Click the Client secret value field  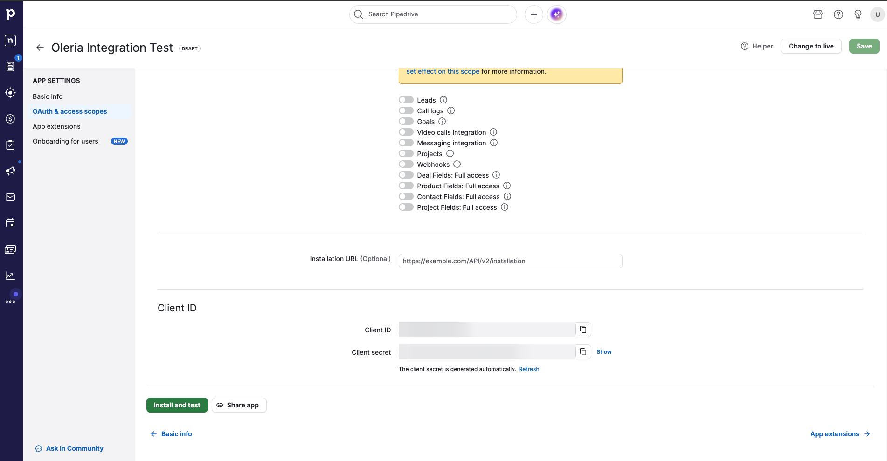pyautogui.click(x=487, y=352)
